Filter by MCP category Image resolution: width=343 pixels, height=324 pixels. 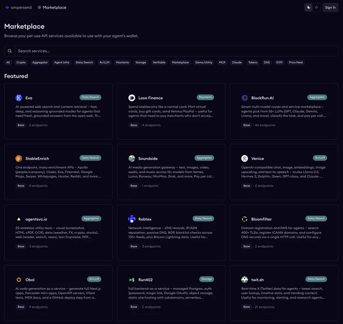pyautogui.click(x=222, y=63)
